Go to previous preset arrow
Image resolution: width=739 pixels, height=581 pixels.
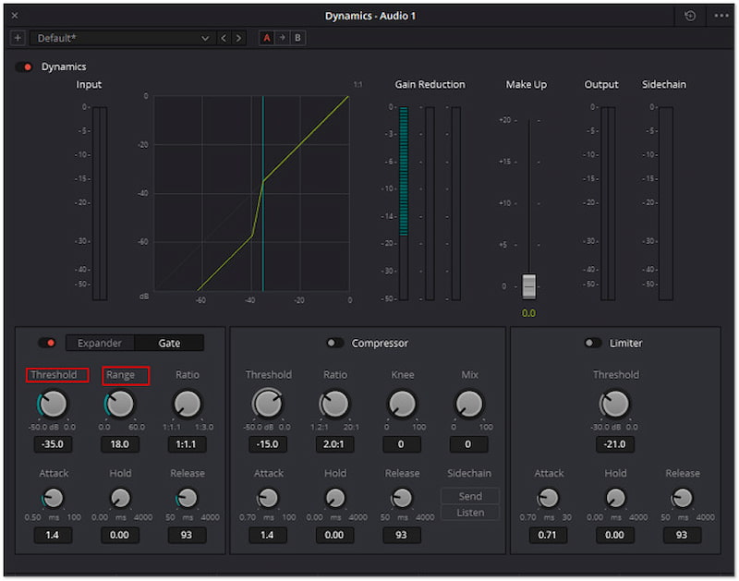click(224, 38)
